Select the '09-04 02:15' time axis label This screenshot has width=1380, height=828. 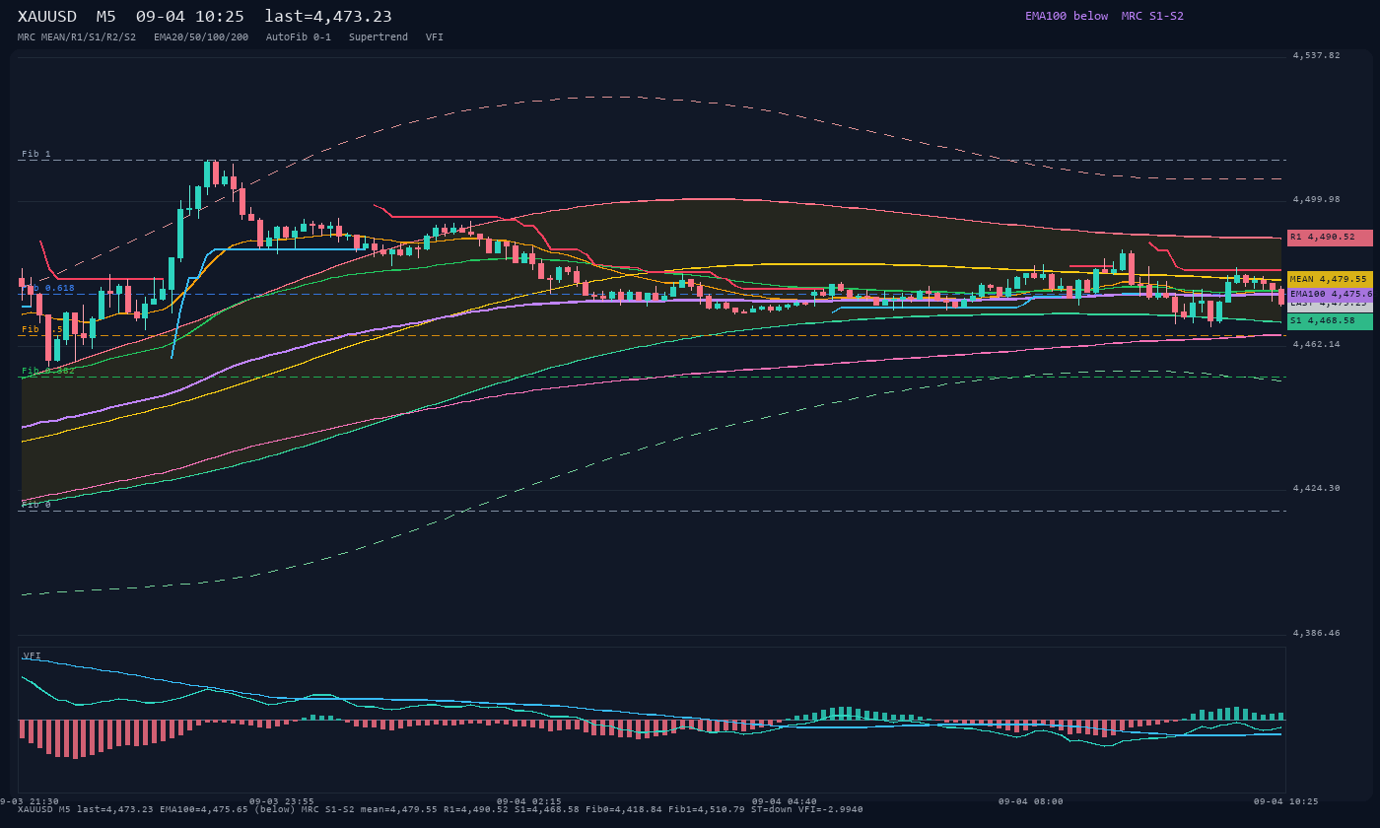pos(528,801)
